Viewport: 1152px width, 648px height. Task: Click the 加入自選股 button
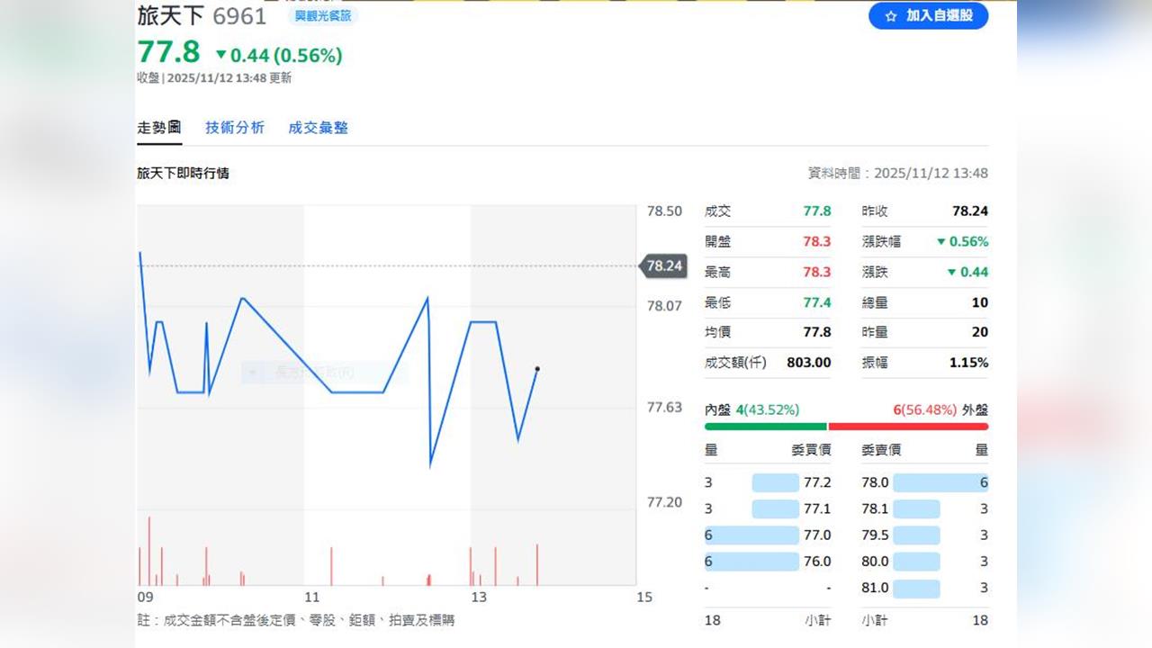click(x=928, y=16)
